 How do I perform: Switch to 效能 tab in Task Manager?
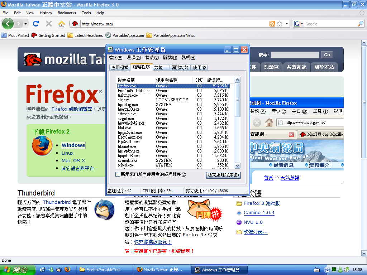[161, 67]
